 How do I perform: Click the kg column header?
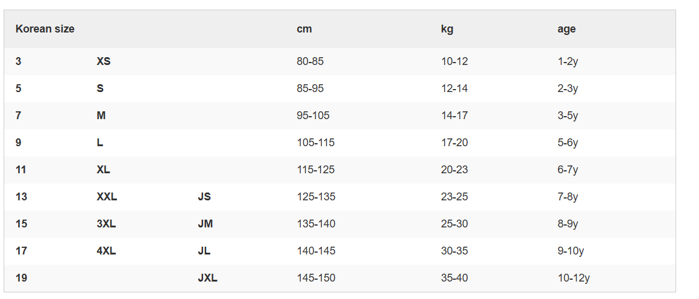447,29
